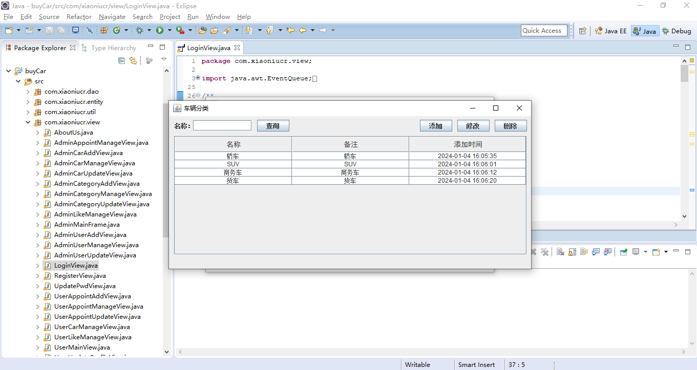Click the 查询 button in dialog
Viewport: 697px width, 370px height.
[273, 126]
